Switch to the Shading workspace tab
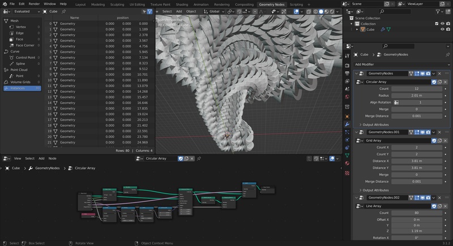This screenshot has width=453, height=246. click(x=182, y=4)
